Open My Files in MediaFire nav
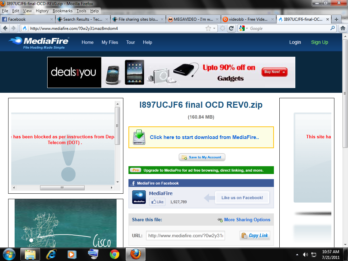This screenshot has width=348, height=261. click(x=110, y=42)
